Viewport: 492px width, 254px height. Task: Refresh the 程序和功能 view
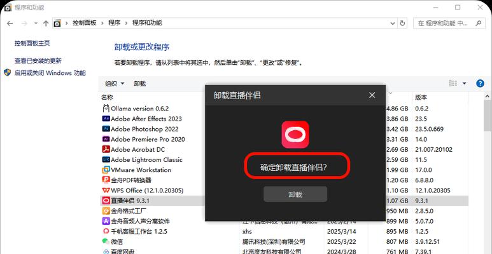point(402,23)
